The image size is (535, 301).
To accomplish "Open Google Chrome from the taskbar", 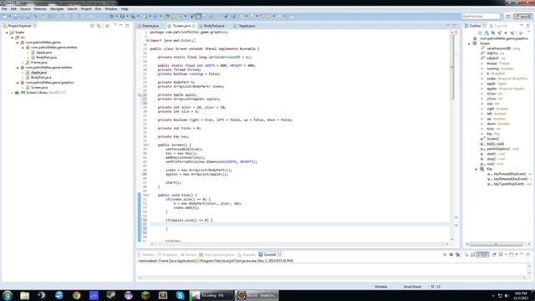I will click(x=76, y=295).
